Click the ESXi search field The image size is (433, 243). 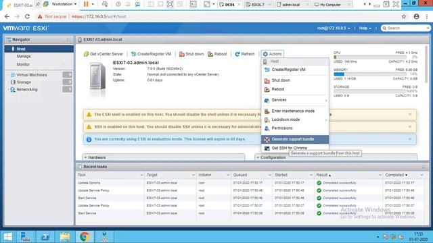pos(405,28)
